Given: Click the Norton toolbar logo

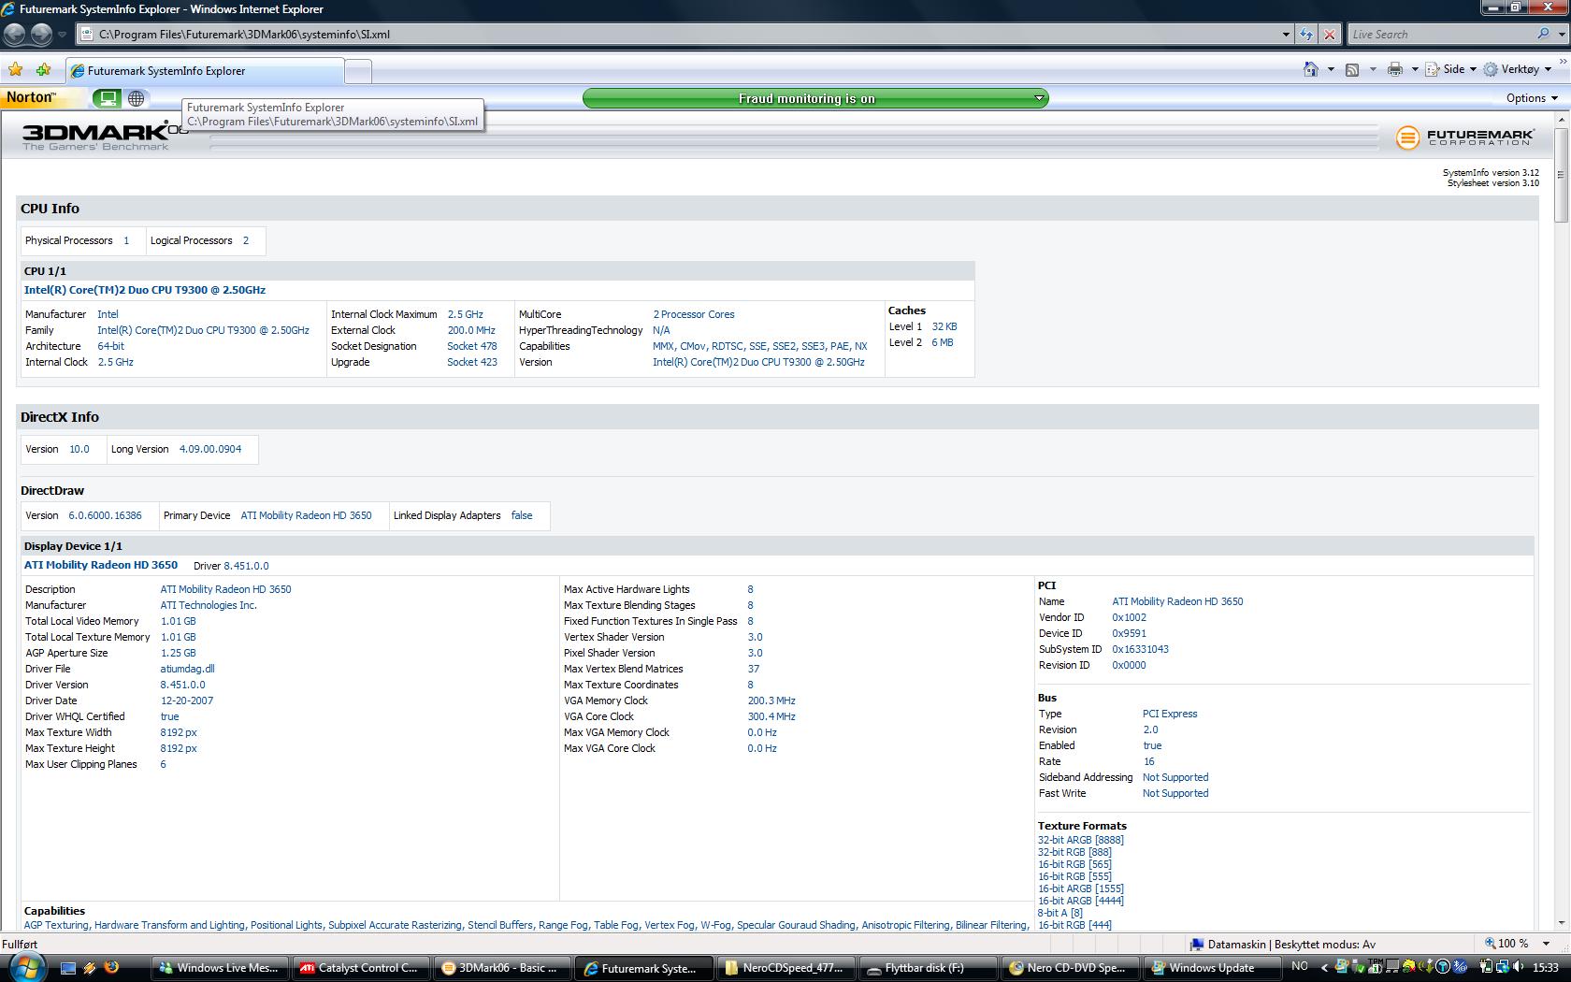Looking at the screenshot, I should pos(31,97).
